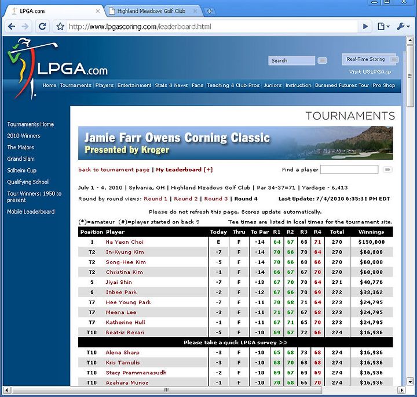Open the Pro Shop navigation item
The image size is (417, 397).
click(384, 85)
